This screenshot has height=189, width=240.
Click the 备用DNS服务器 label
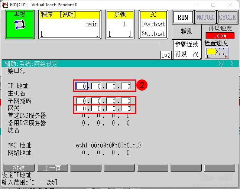pos(27,123)
